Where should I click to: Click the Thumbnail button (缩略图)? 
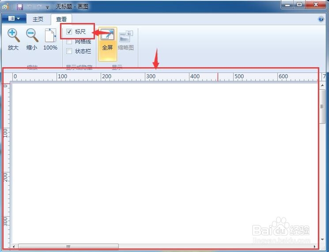point(126,40)
